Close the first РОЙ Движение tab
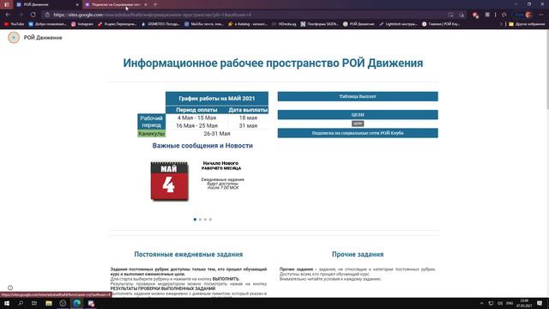The image size is (549, 309). tap(77, 4)
